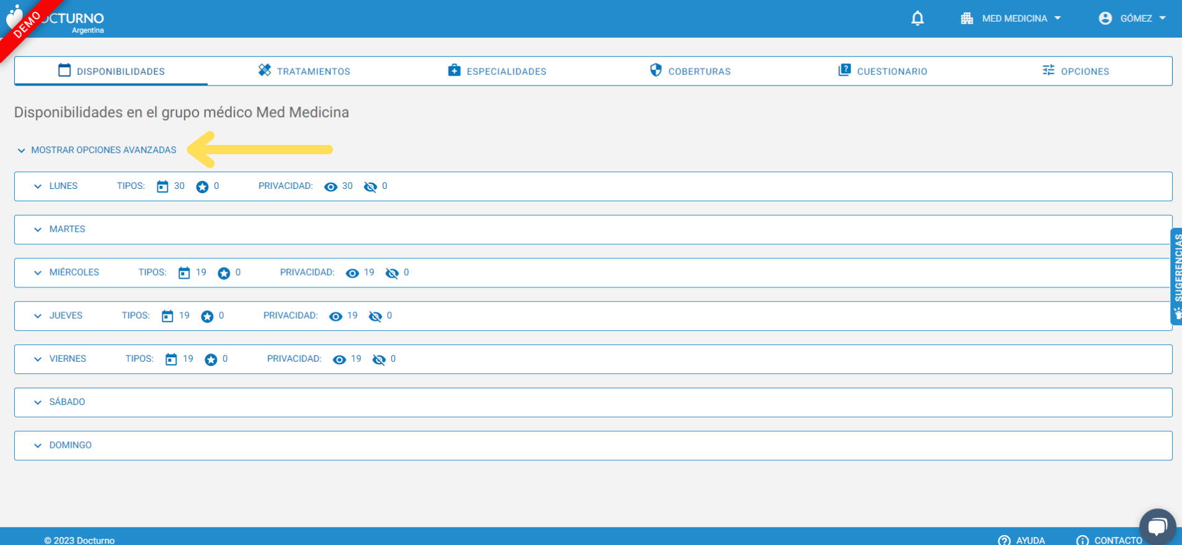This screenshot has height=545, width=1182.
Task: Click the visible eye icon in Miércoles row
Action: coord(352,273)
